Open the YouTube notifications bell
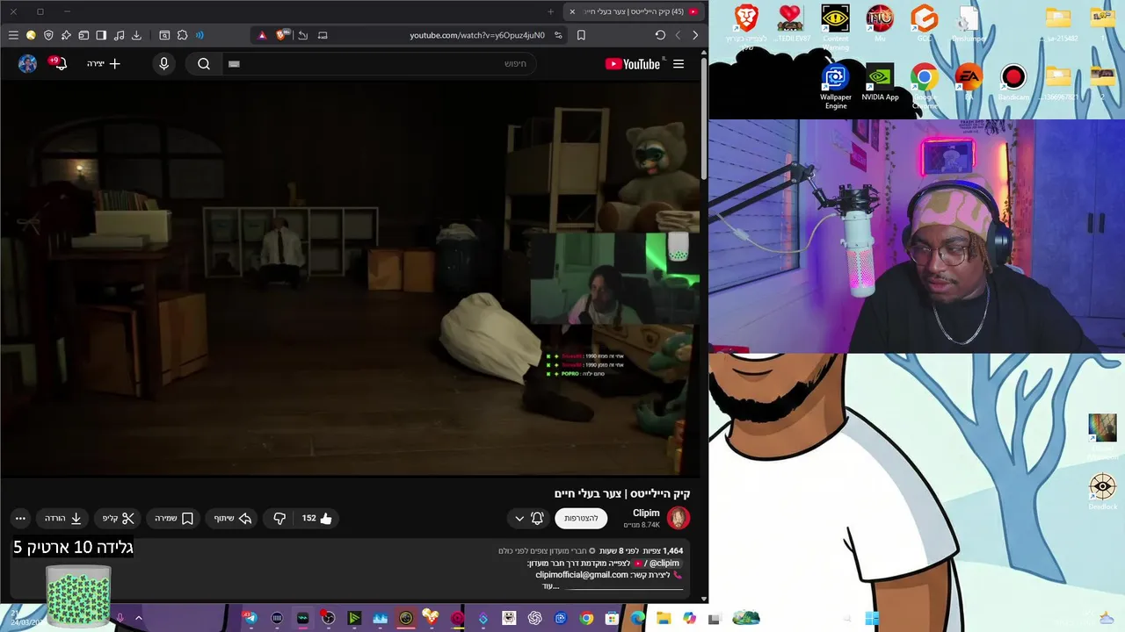The width and height of the screenshot is (1125, 632). (x=60, y=63)
